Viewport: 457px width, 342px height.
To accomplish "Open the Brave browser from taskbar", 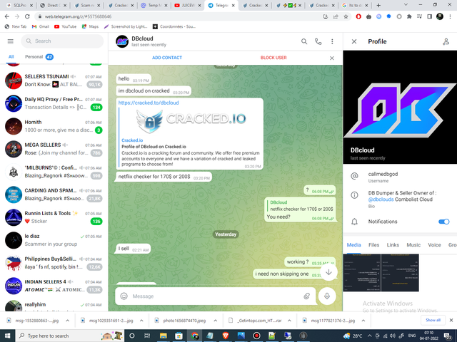I will [x=226, y=336].
